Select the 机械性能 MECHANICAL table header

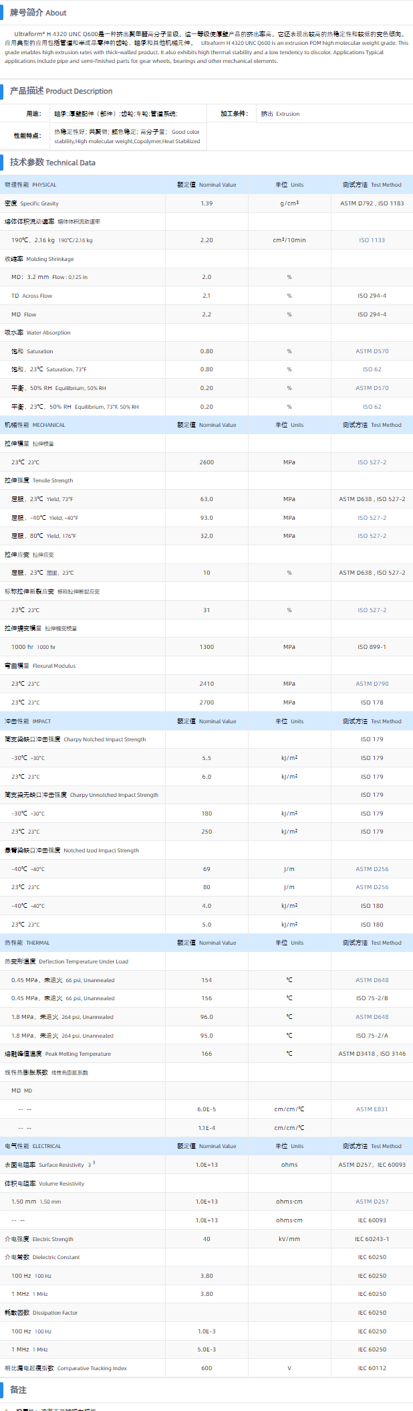coord(35,425)
